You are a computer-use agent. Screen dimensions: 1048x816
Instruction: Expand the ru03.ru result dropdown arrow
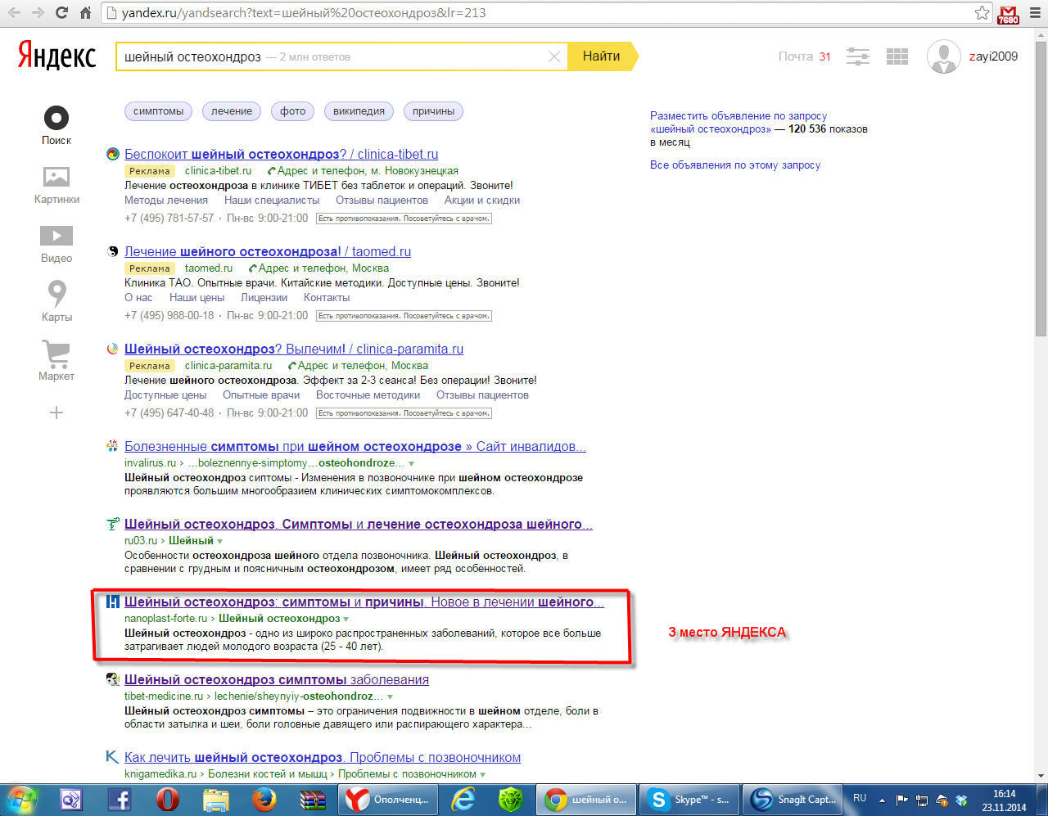coord(220,541)
